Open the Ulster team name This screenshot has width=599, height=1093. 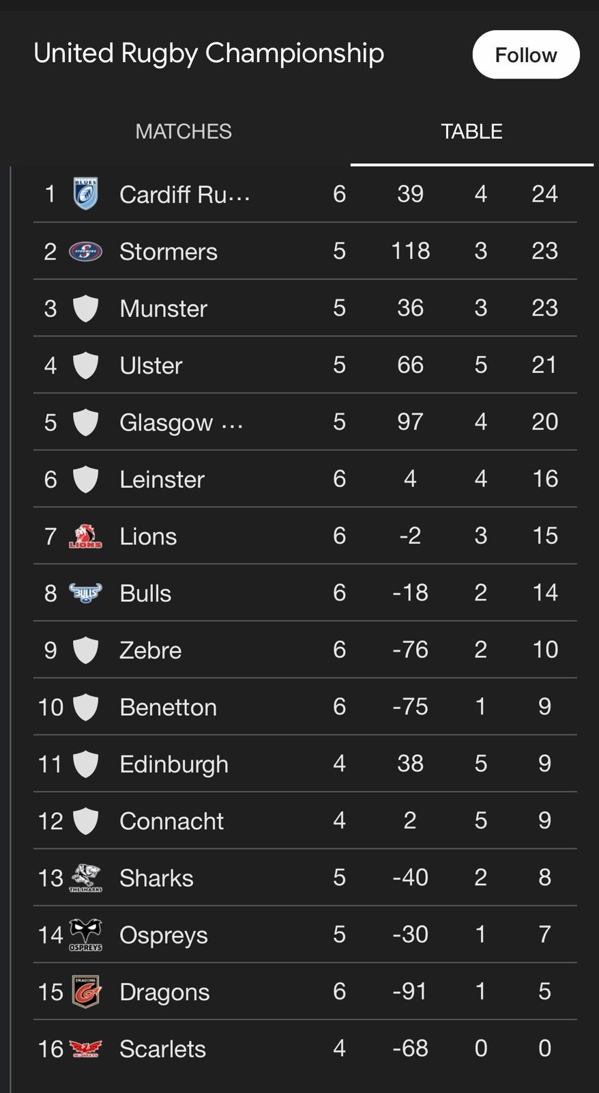pos(151,365)
